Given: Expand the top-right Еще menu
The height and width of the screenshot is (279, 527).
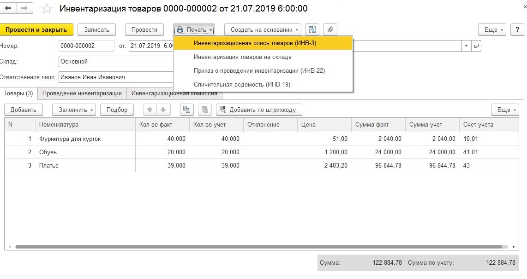Looking at the screenshot, I should (x=492, y=29).
